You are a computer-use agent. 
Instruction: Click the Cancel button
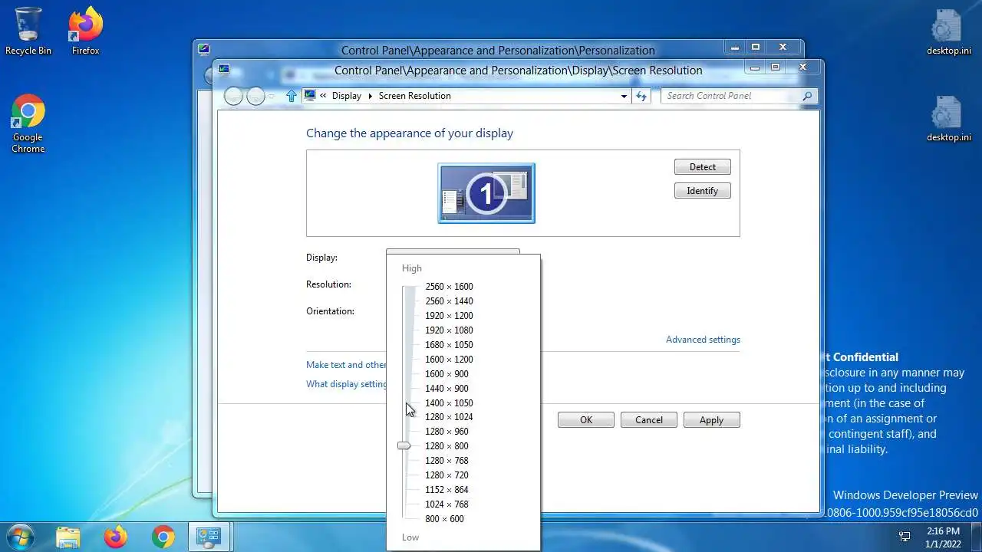(x=648, y=419)
